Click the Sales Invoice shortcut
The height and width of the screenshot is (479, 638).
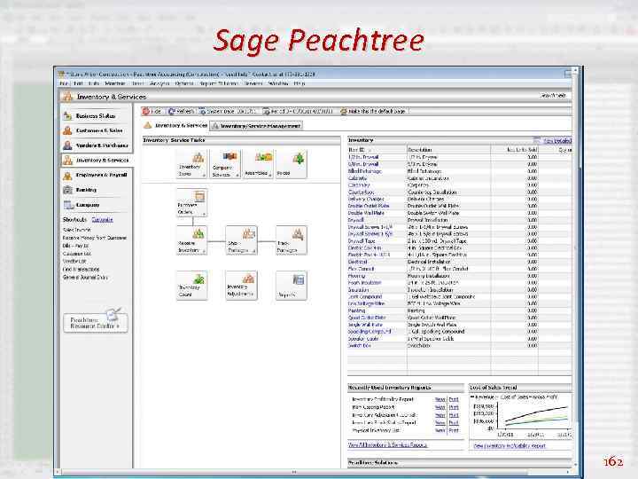[76, 230]
